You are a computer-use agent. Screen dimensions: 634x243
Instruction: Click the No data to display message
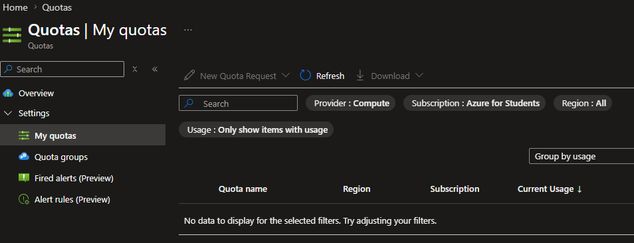coord(310,221)
